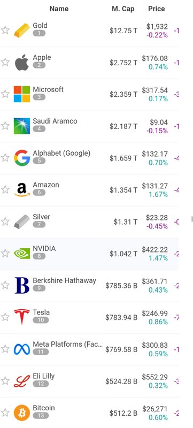Select the Saudi Aramco logo
This screenshot has width=193, height=428.
coord(22,126)
